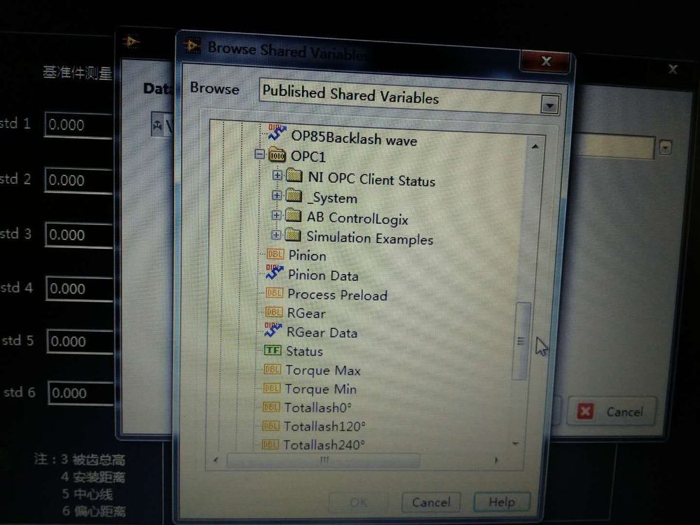Click the OK button
700x525 pixels.
359,503
